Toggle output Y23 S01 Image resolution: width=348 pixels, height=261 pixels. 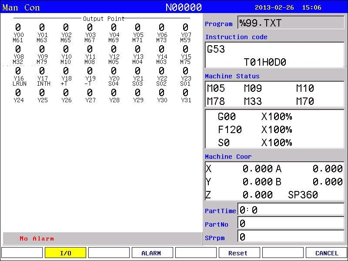[186, 77]
